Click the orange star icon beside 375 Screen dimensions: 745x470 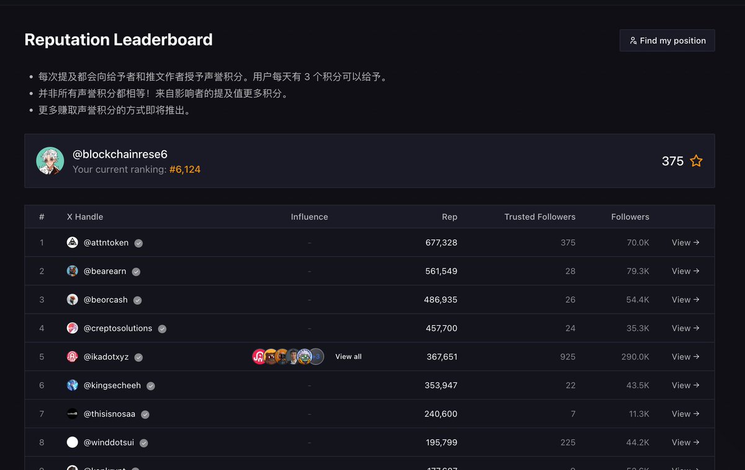pyautogui.click(x=697, y=161)
